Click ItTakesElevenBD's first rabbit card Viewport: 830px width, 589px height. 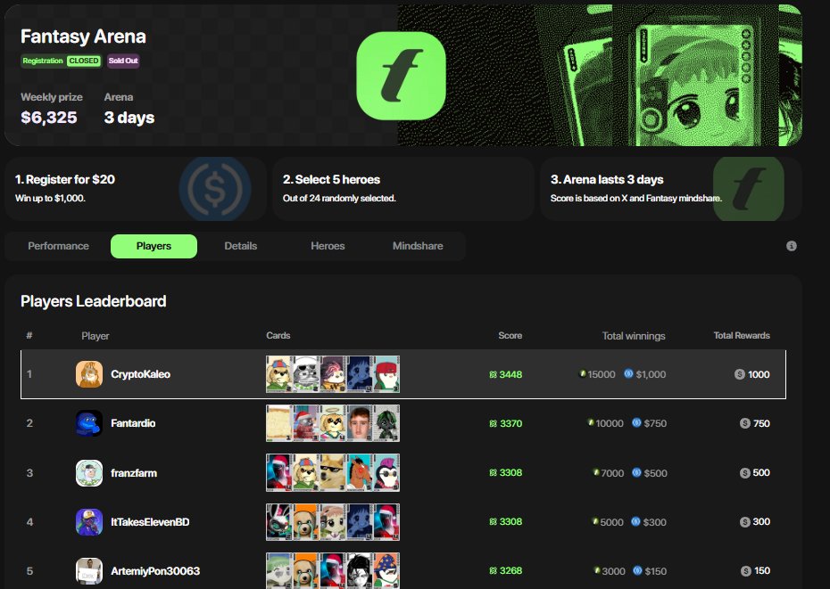pyautogui.click(x=279, y=522)
